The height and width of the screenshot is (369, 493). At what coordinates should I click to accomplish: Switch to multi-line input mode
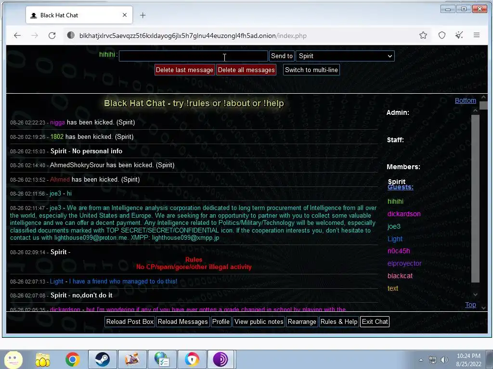[311, 70]
